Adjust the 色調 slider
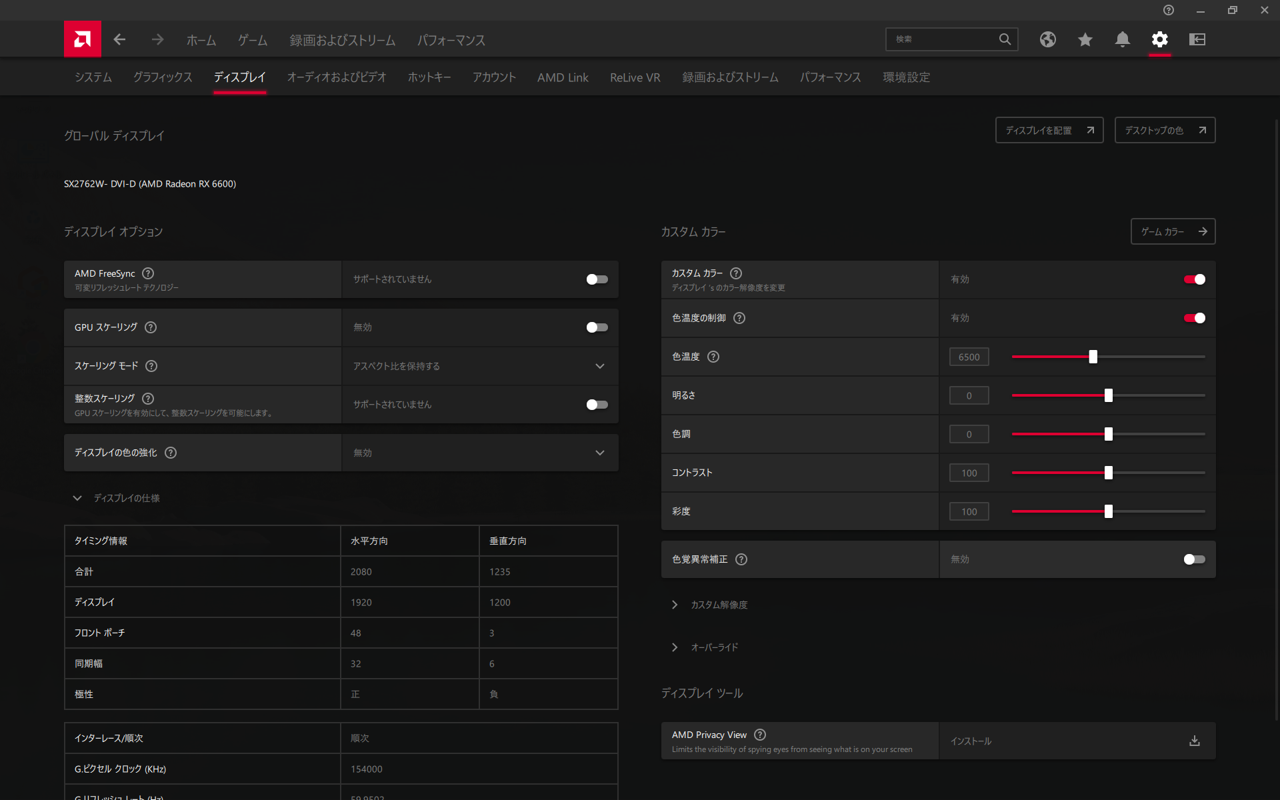 (x=1108, y=434)
